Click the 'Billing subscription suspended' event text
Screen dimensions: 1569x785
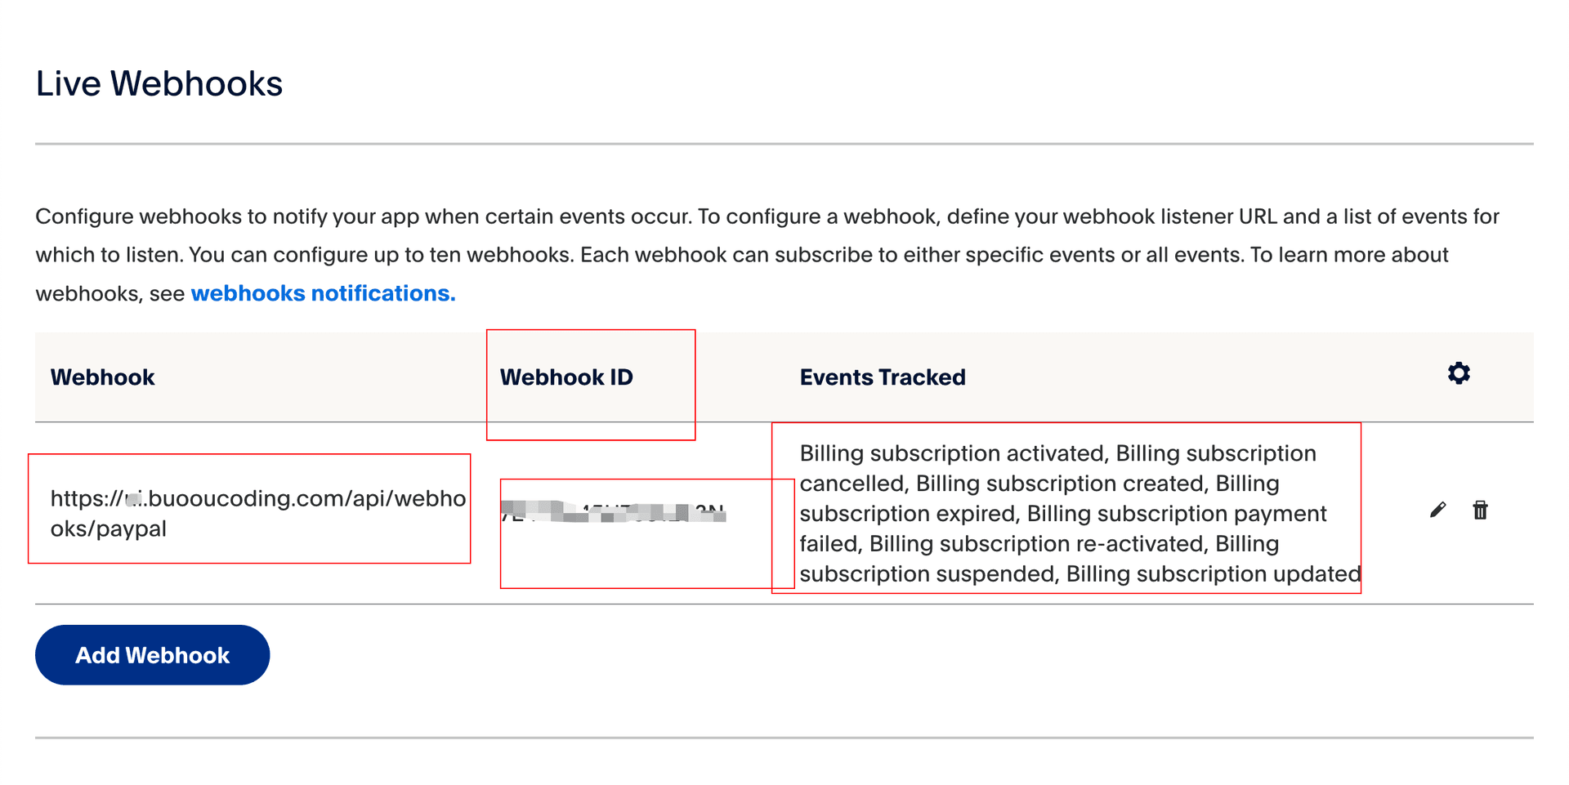click(x=929, y=574)
